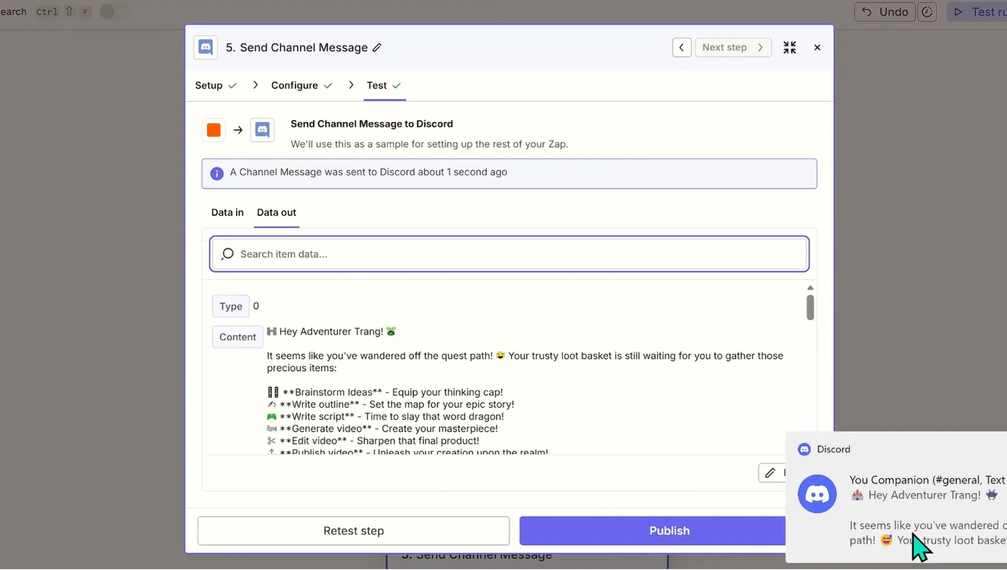Click the "Write script" line in Content
This screenshot has width=1007, height=570.
pos(385,417)
